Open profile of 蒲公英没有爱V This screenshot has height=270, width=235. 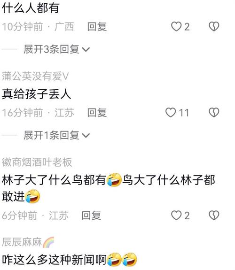(35, 76)
